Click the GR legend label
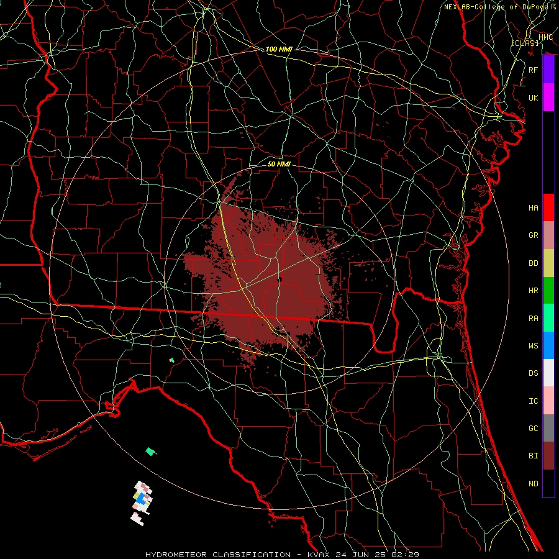 click(534, 235)
